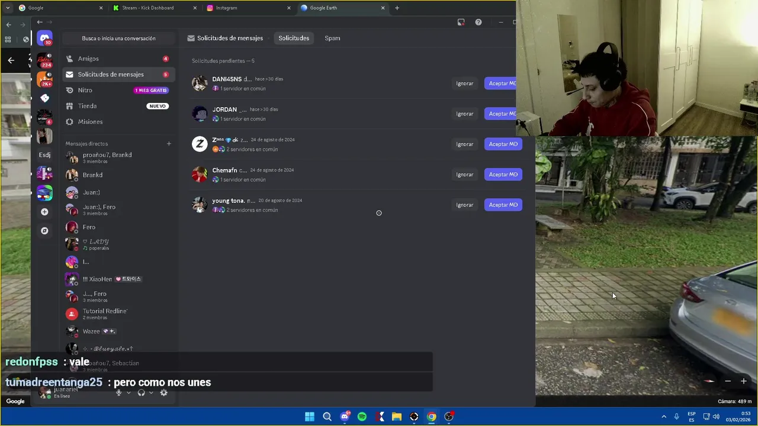758x426 pixels.
Task: Click Busca o inicia una conversación search box
Action: click(119, 38)
